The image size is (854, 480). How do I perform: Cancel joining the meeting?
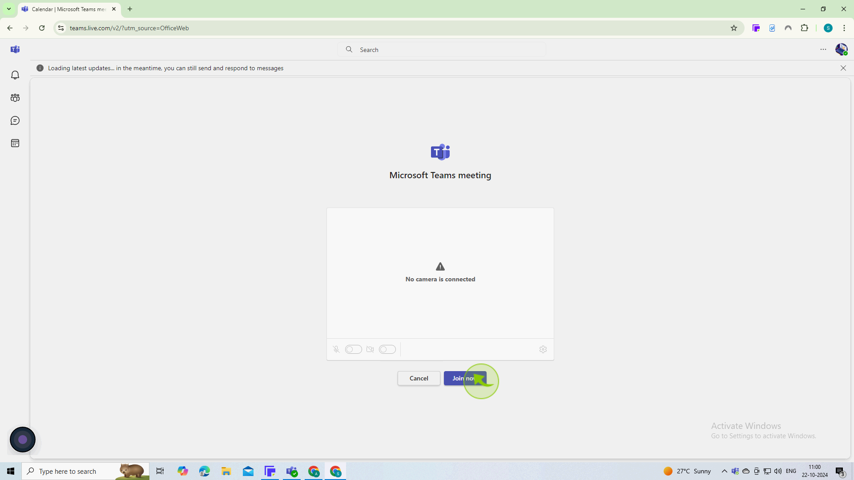(419, 378)
